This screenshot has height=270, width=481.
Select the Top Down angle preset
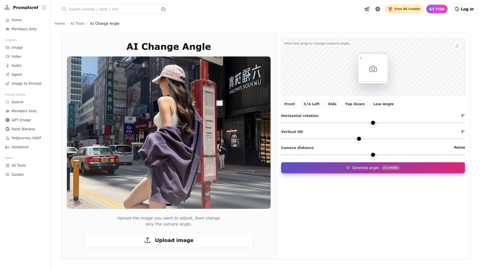[x=355, y=104]
